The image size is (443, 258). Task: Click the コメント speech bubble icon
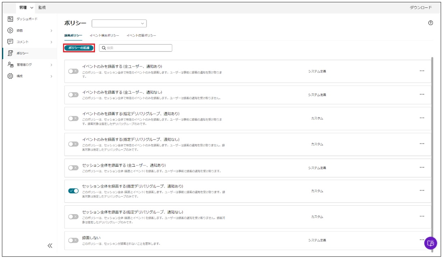[11, 42]
